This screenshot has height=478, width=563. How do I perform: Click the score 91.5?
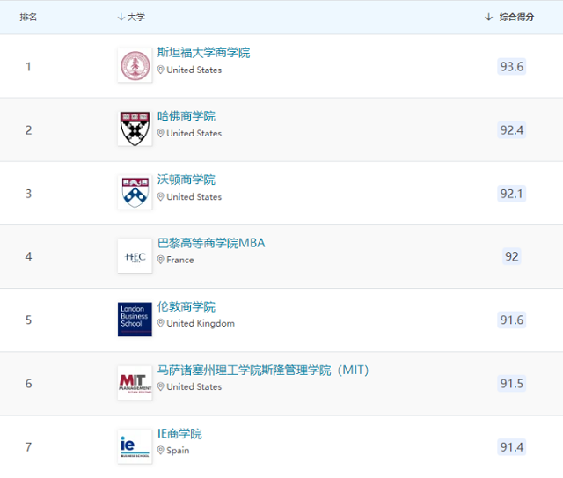pyautogui.click(x=512, y=384)
